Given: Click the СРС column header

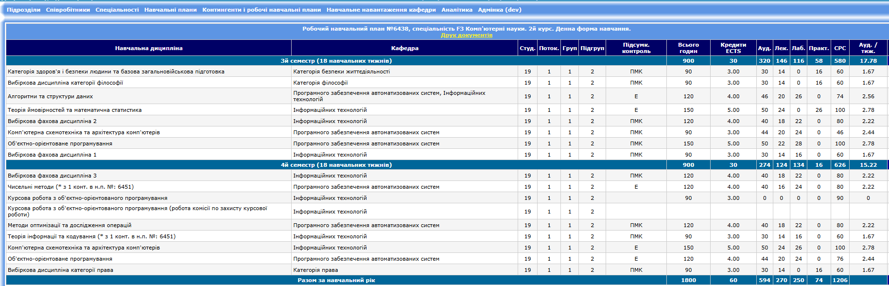Looking at the screenshot, I should [840, 48].
